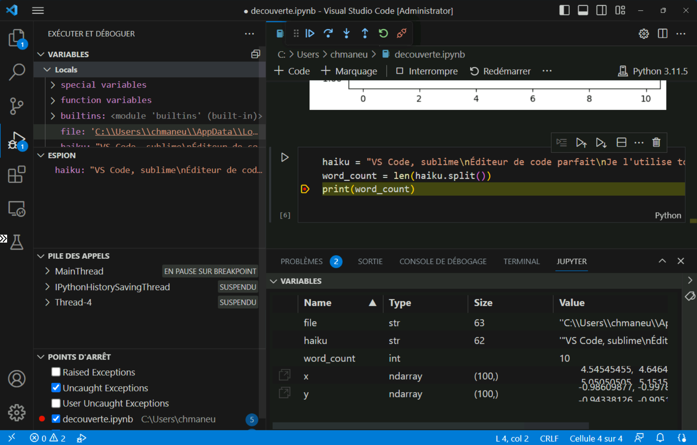
Task: Add a Code cell
Action: (292, 71)
